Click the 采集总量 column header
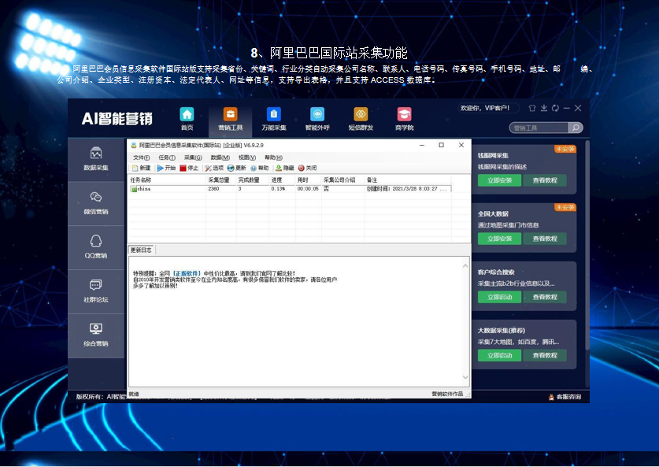This screenshot has height=467, width=659. [x=221, y=180]
